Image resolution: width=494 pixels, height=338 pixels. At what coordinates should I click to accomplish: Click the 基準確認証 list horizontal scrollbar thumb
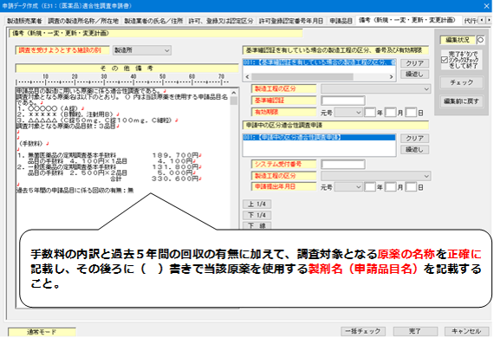coord(302,76)
